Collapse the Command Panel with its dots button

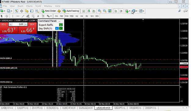tap(60, 21)
